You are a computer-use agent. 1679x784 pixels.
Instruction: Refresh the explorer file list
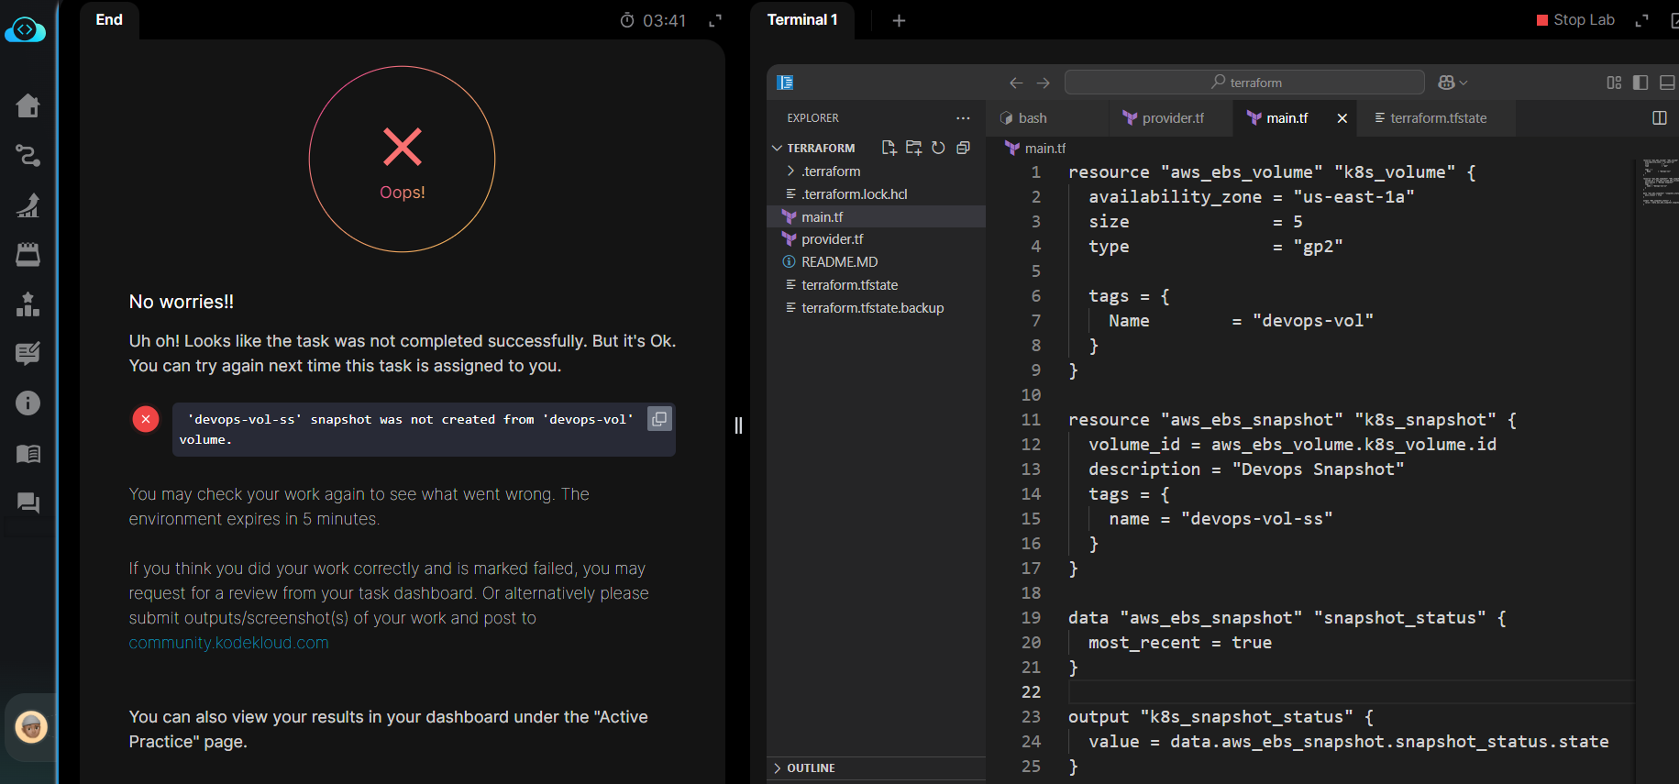click(x=938, y=148)
